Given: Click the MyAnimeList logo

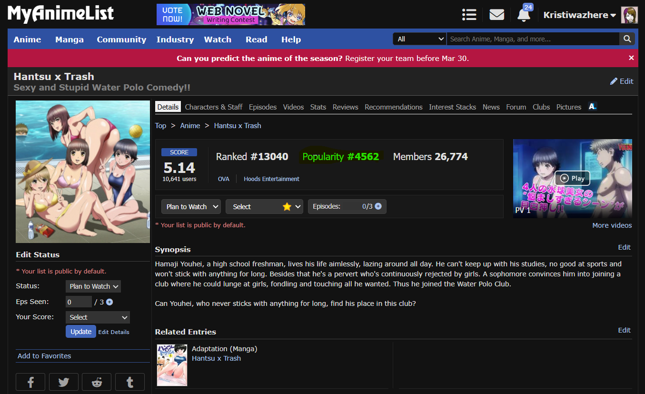Looking at the screenshot, I should 60,14.
